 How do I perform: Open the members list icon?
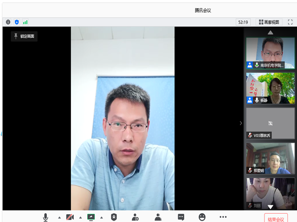(x=158, y=216)
